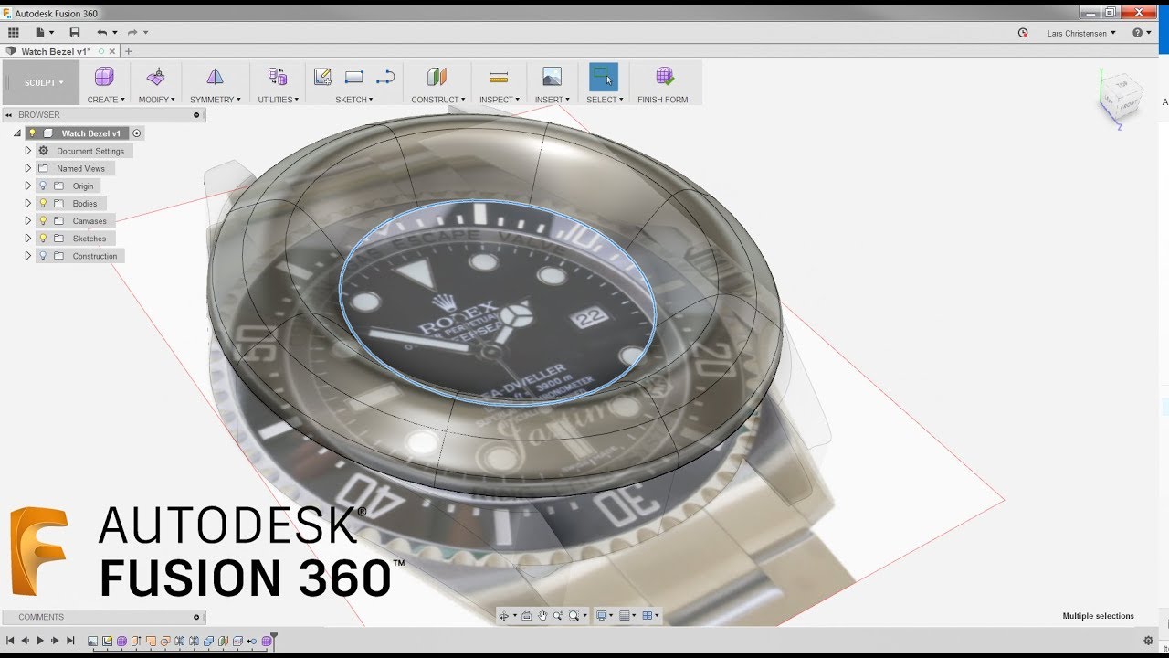Viewport: 1169px width, 658px height.
Task: Expand the Comments panel plus button
Action: click(196, 617)
